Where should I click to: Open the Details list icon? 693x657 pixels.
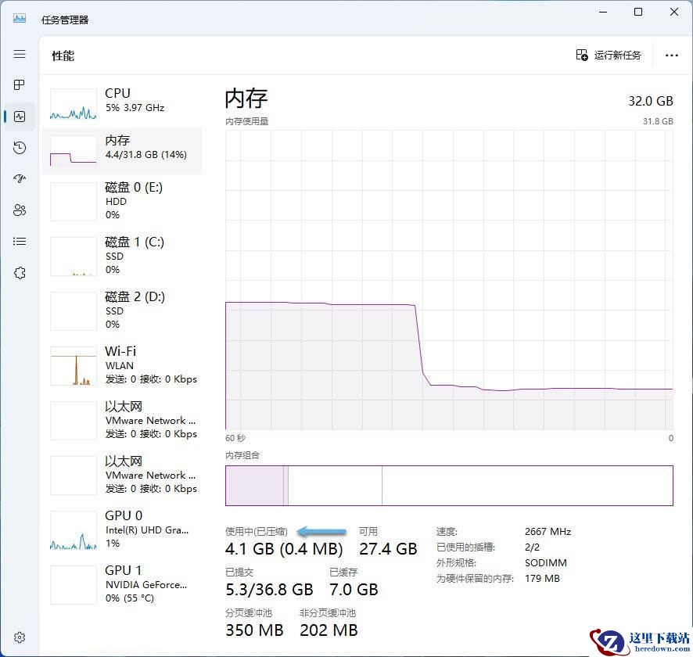coord(20,241)
